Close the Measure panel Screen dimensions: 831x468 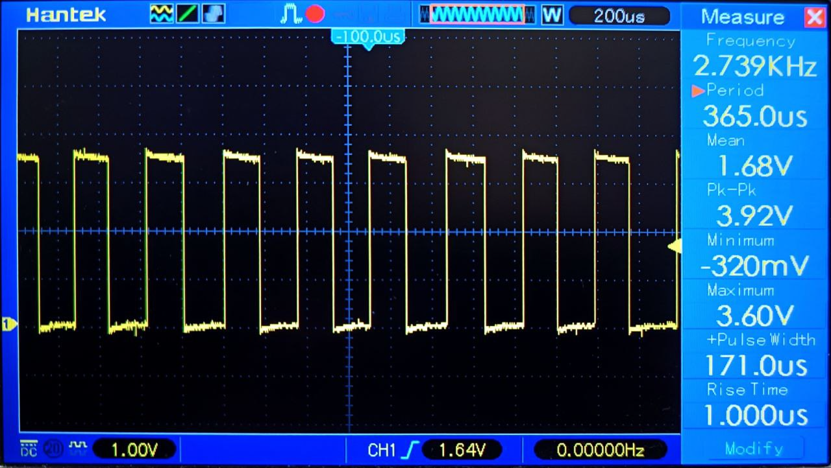pos(814,16)
